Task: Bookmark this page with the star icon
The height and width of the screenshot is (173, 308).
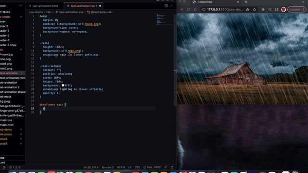Action: point(255,10)
